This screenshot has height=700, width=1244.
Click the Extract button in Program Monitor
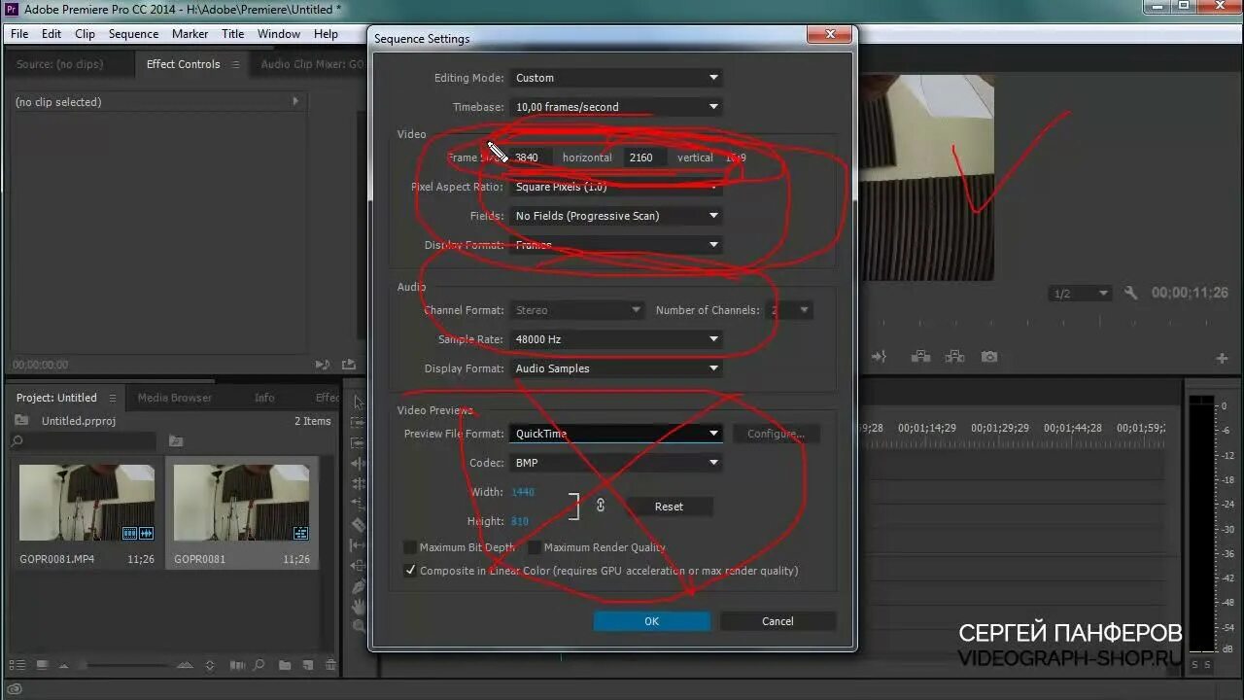954,357
